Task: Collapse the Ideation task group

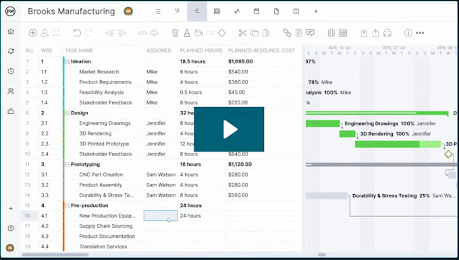Action: pos(67,61)
